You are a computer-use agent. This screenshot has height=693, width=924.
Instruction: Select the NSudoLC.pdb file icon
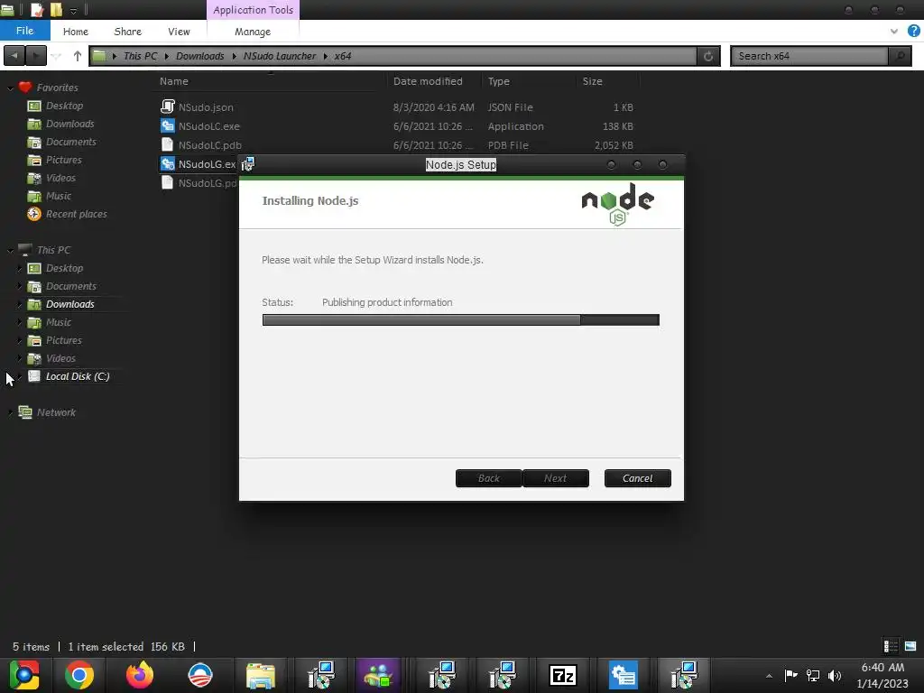[x=167, y=144]
